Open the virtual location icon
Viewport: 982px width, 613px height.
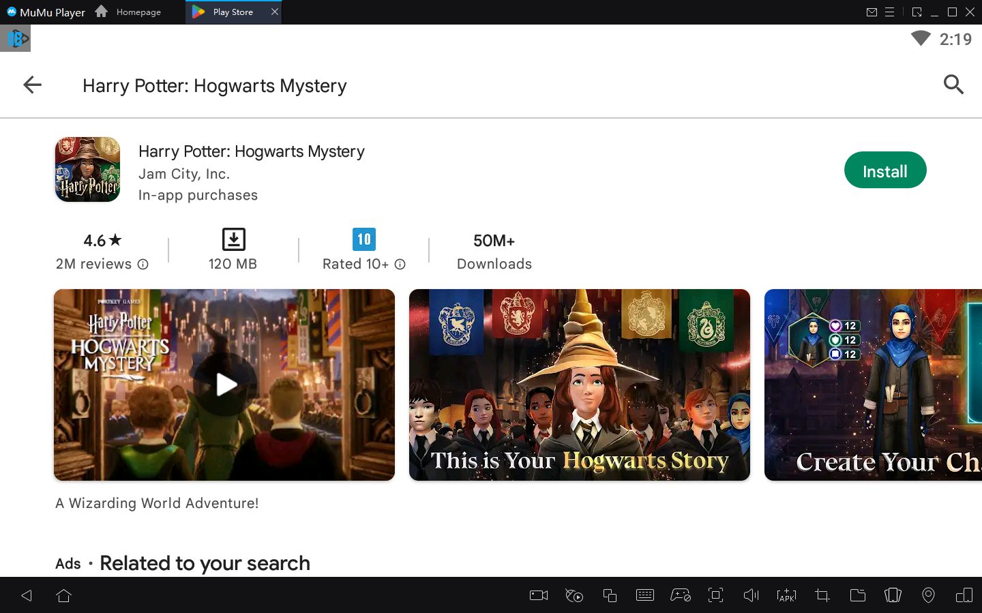pos(928,595)
